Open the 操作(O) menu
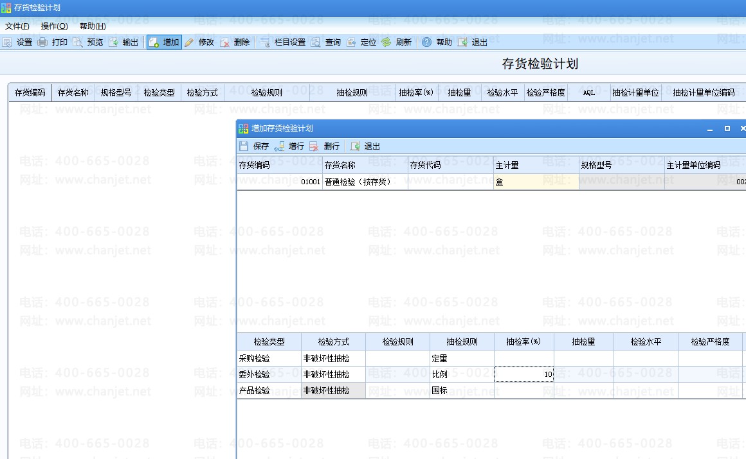 click(54, 26)
